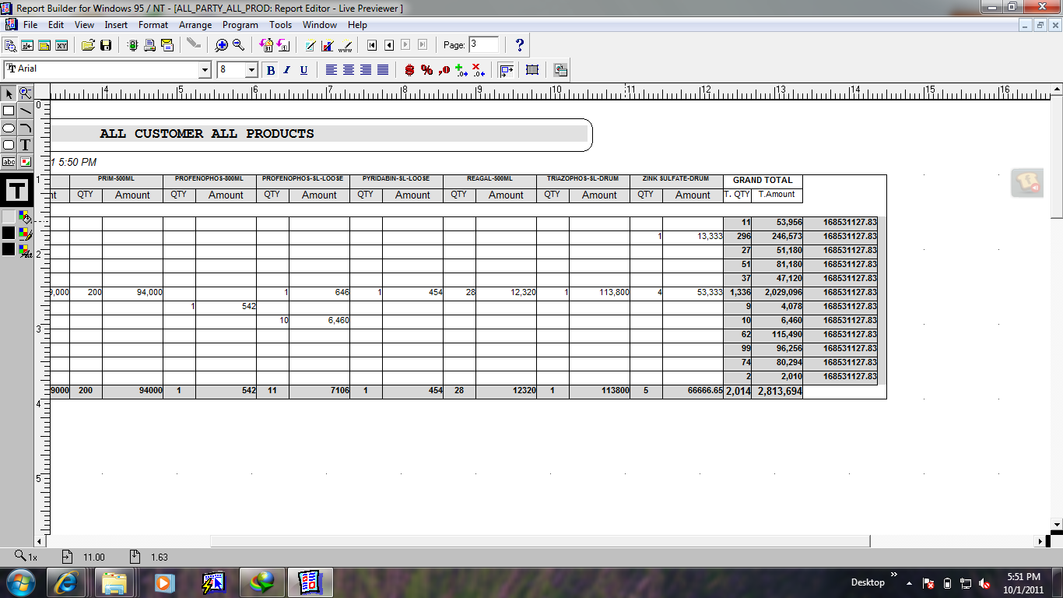Open the Arial font name dropdown
The width and height of the screenshot is (1063, 598).
click(205, 70)
